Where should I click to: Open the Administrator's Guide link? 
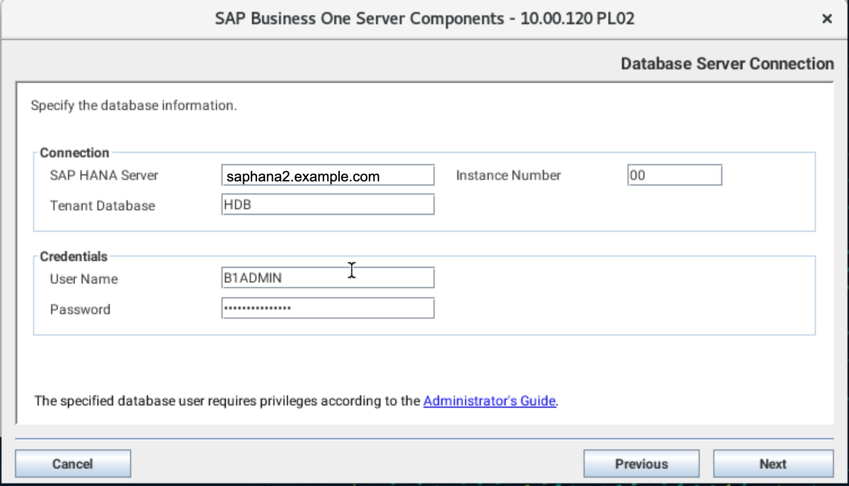pyautogui.click(x=489, y=401)
